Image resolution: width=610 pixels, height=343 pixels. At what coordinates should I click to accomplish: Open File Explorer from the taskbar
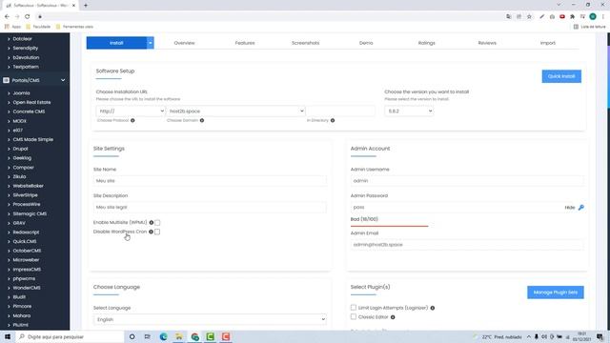point(179,336)
